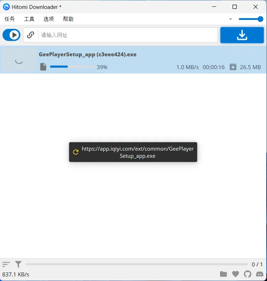Open the Discord icon link
The width and height of the screenshot is (267, 281).
(x=260, y=274)
